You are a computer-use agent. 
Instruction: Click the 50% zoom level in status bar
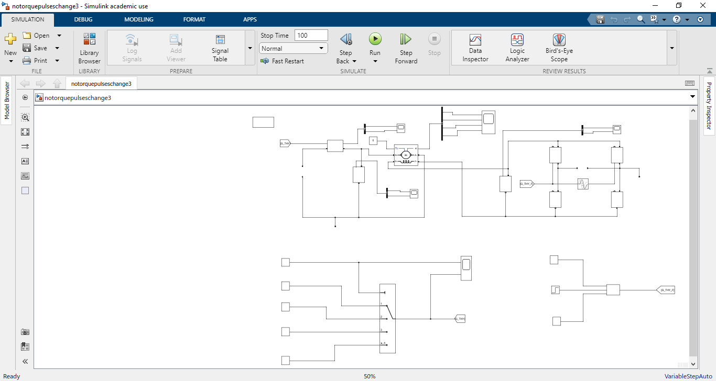(x=370, y=376)
